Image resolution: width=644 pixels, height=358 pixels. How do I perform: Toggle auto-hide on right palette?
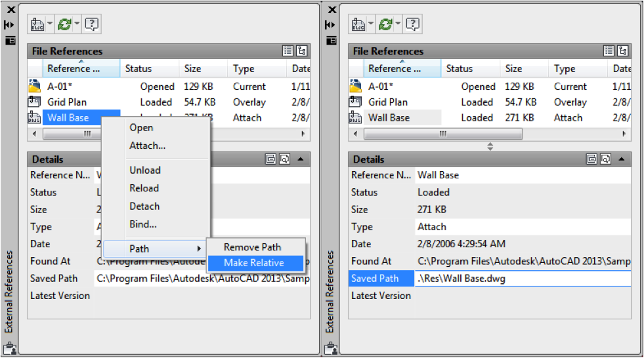click(330, 25)
